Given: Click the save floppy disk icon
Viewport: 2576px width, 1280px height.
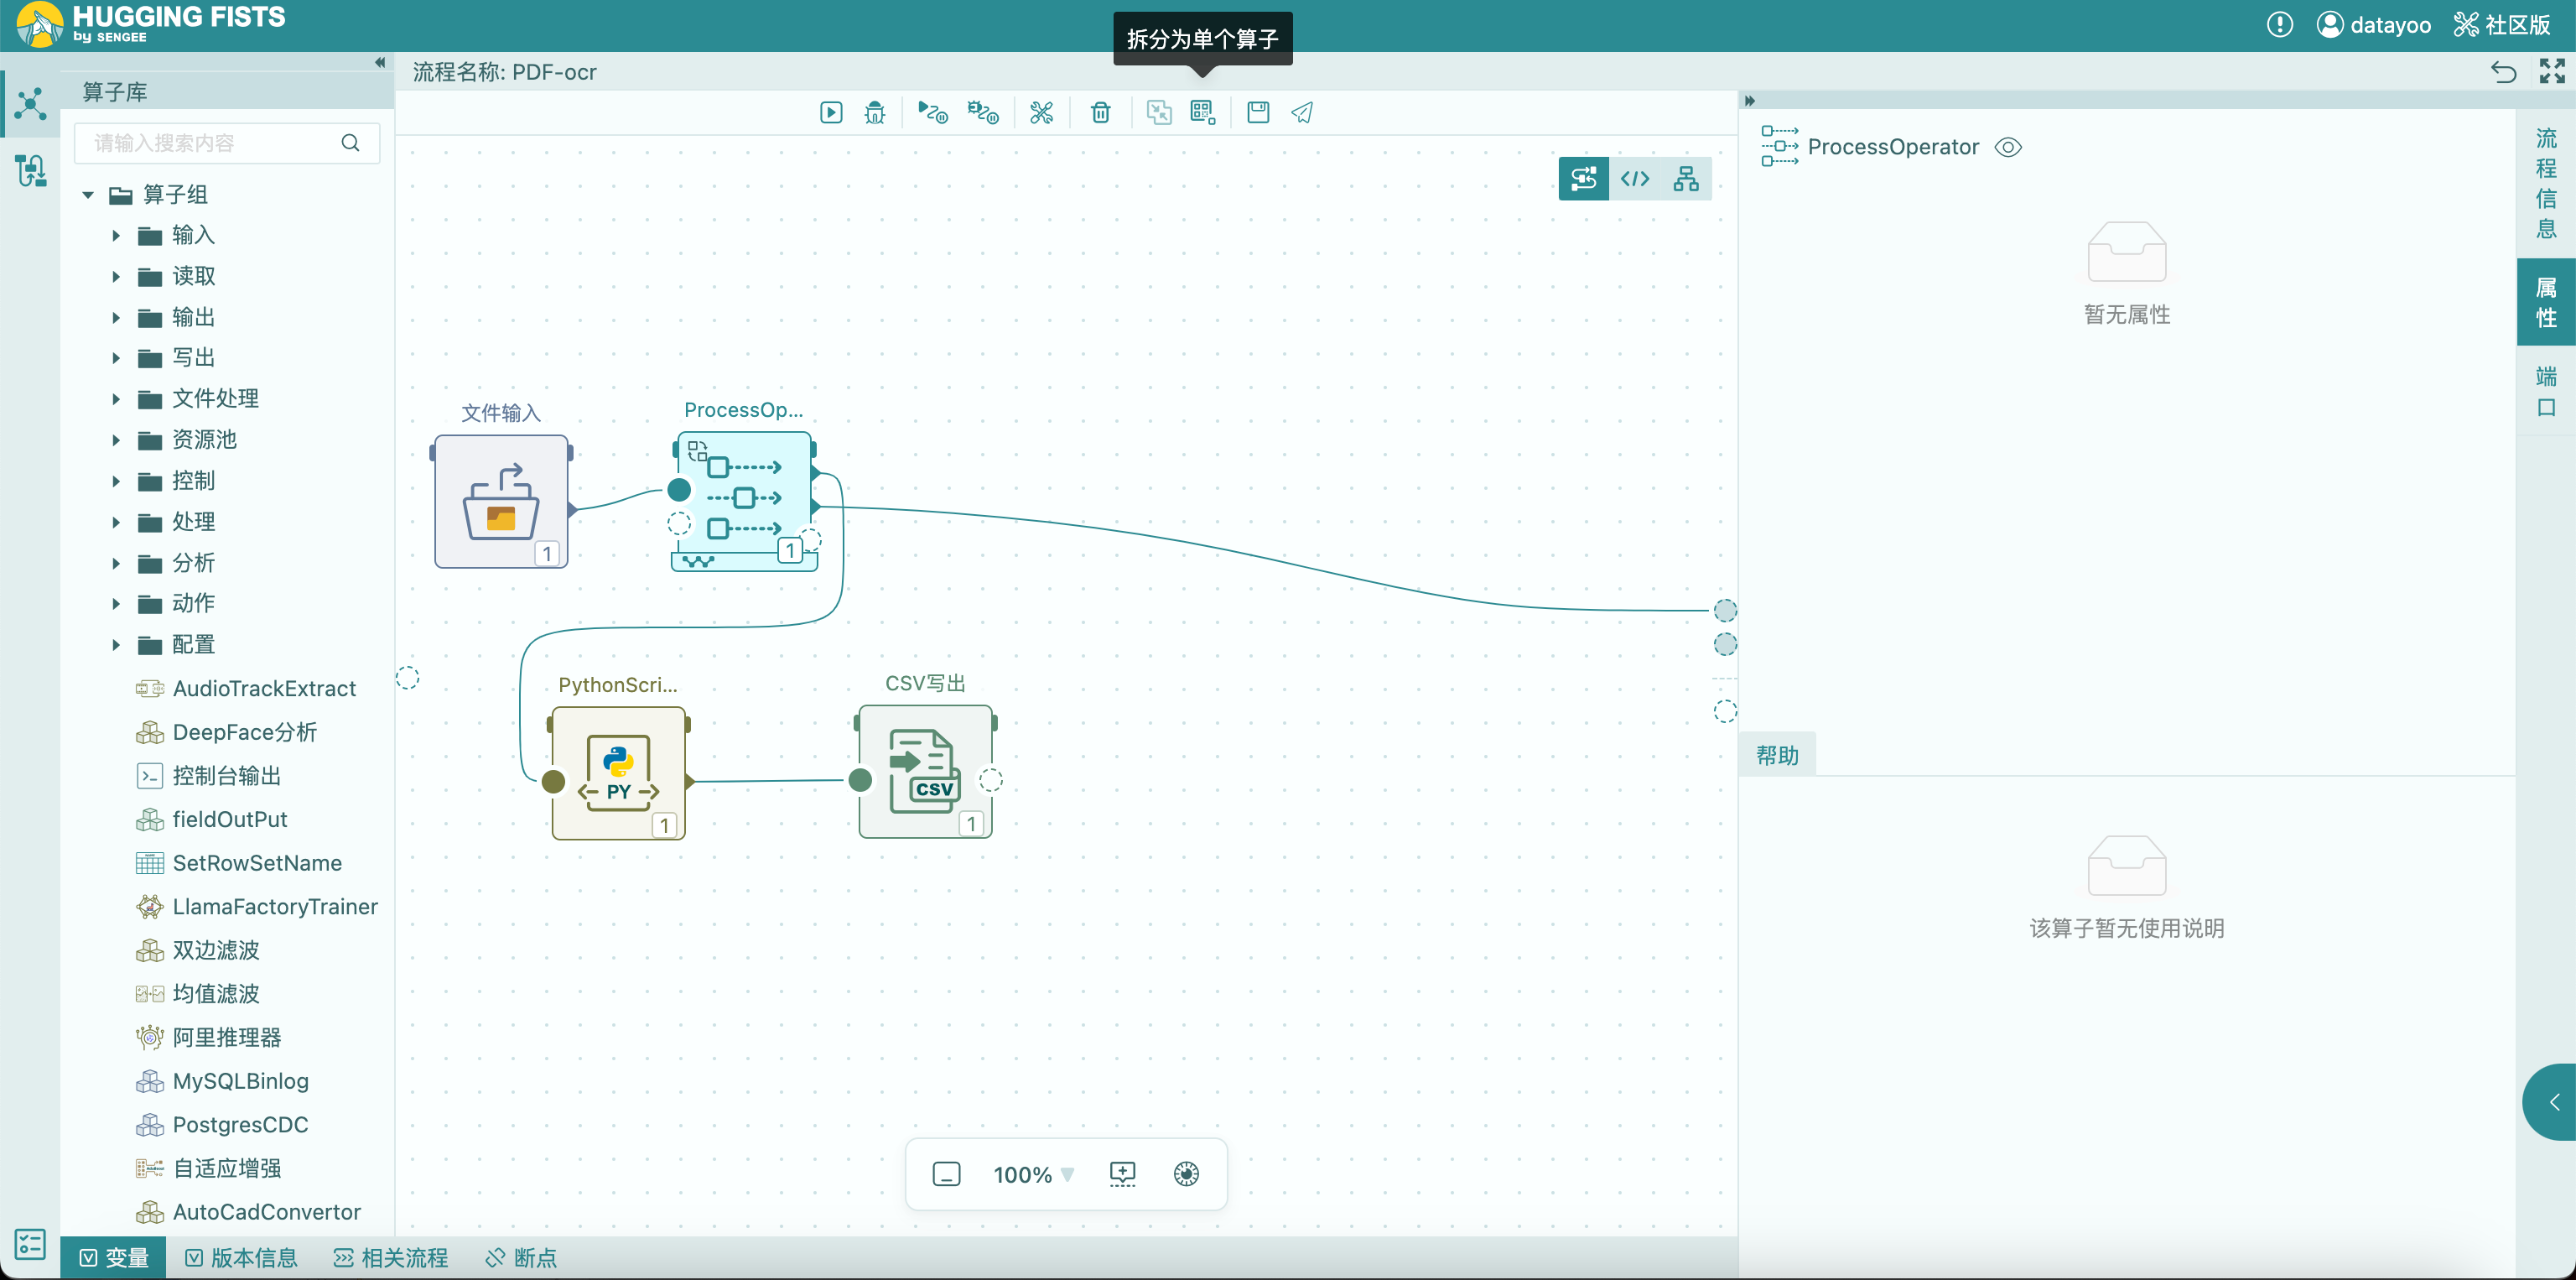Looking at the screenshot, I should pos(1257,112).
